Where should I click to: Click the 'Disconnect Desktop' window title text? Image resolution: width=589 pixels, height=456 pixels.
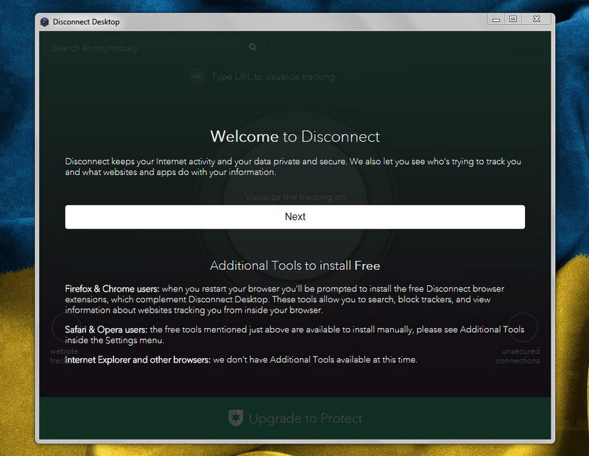click(86, 22)
